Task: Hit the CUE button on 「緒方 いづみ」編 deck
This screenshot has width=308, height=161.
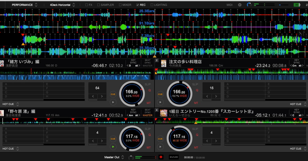Action: point(113,94)
